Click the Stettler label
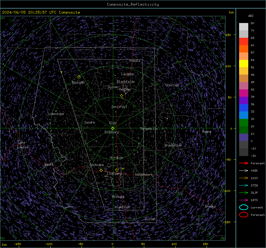The height and width of the screenshot is (248, 266). click(x=172, y=85)
